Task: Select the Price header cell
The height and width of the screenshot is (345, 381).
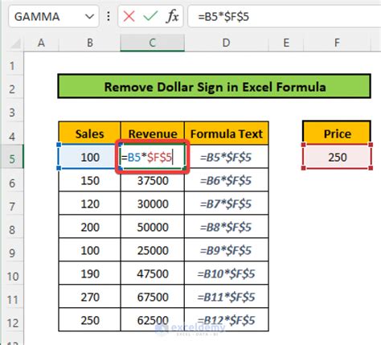Action: pos(337,133)
